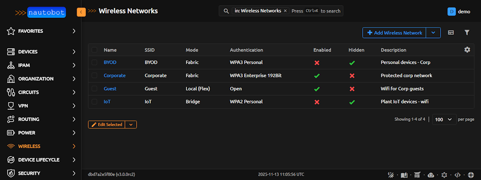The height and width of the screenshot is (180, 481).
Task: Focus the 'Press Ctrl+K to search' field
Action: tap(316, 11)
